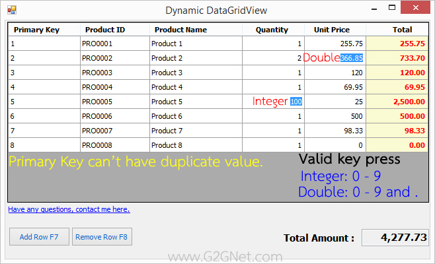Viewport: 435px width, 264px height.
Task: Maximize the Dynamic DataGridView window
Action: click(392, 8)
